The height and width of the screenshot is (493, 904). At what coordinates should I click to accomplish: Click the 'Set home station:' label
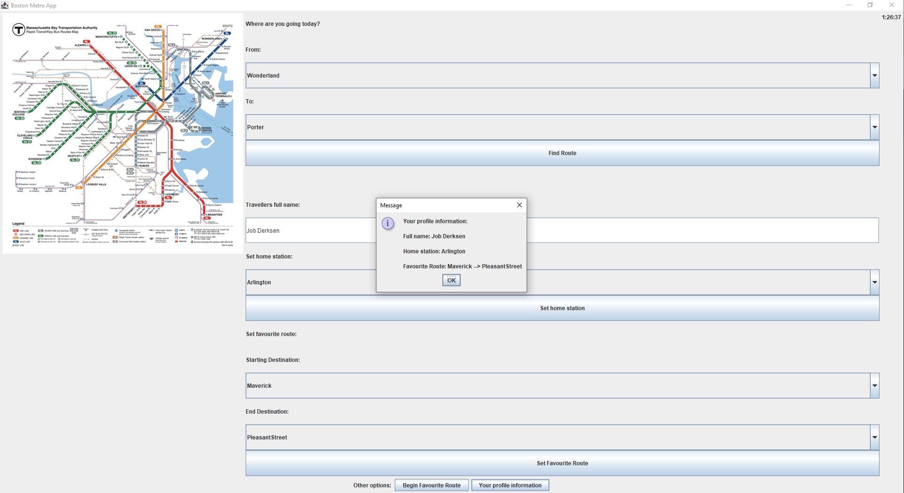(x=269, y=257)
